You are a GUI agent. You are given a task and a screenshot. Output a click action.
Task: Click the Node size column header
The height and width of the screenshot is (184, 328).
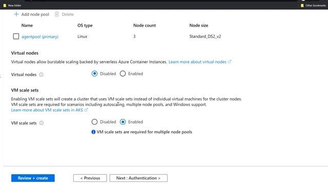(x=199, y=26)
